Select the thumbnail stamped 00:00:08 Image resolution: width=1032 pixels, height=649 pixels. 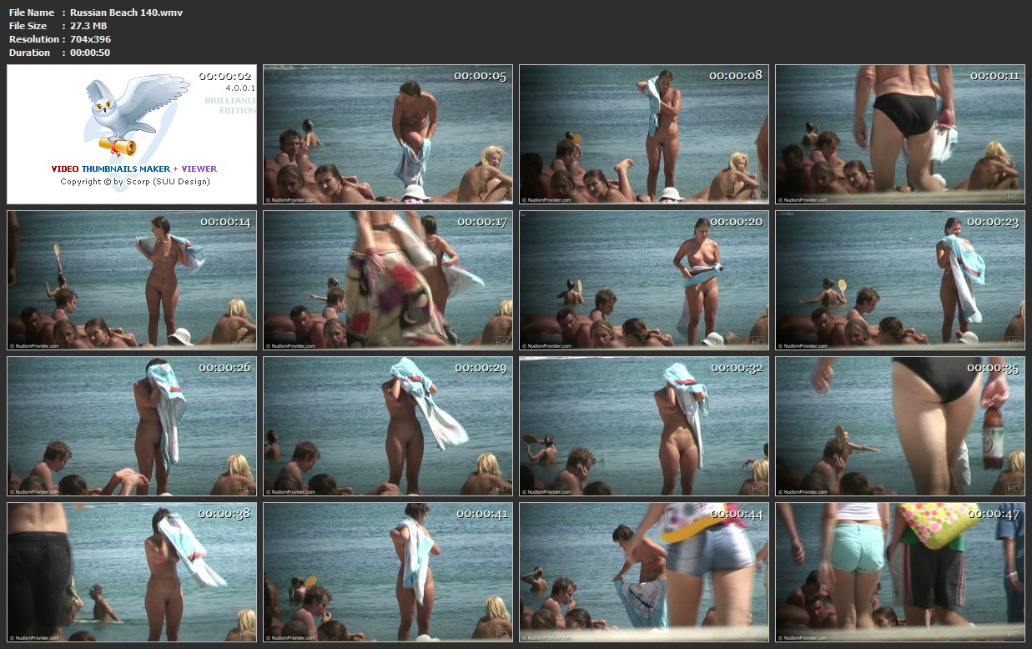(643, 134)
